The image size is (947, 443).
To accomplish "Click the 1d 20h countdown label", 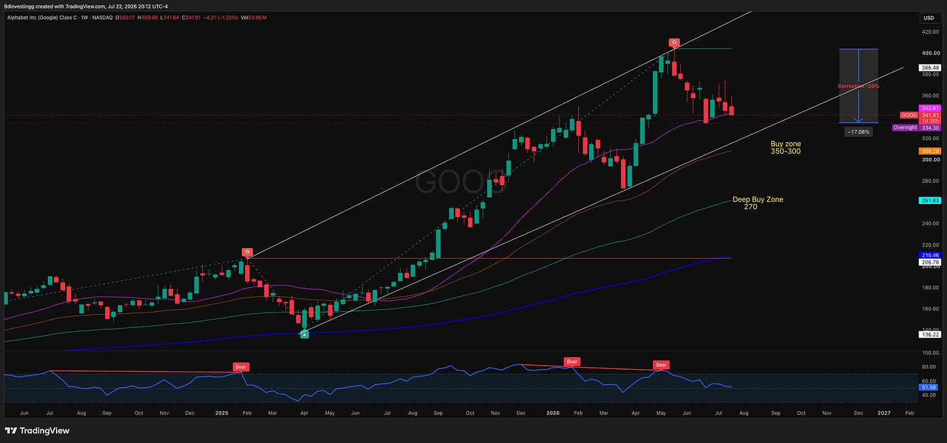I will tap(931, 121).
